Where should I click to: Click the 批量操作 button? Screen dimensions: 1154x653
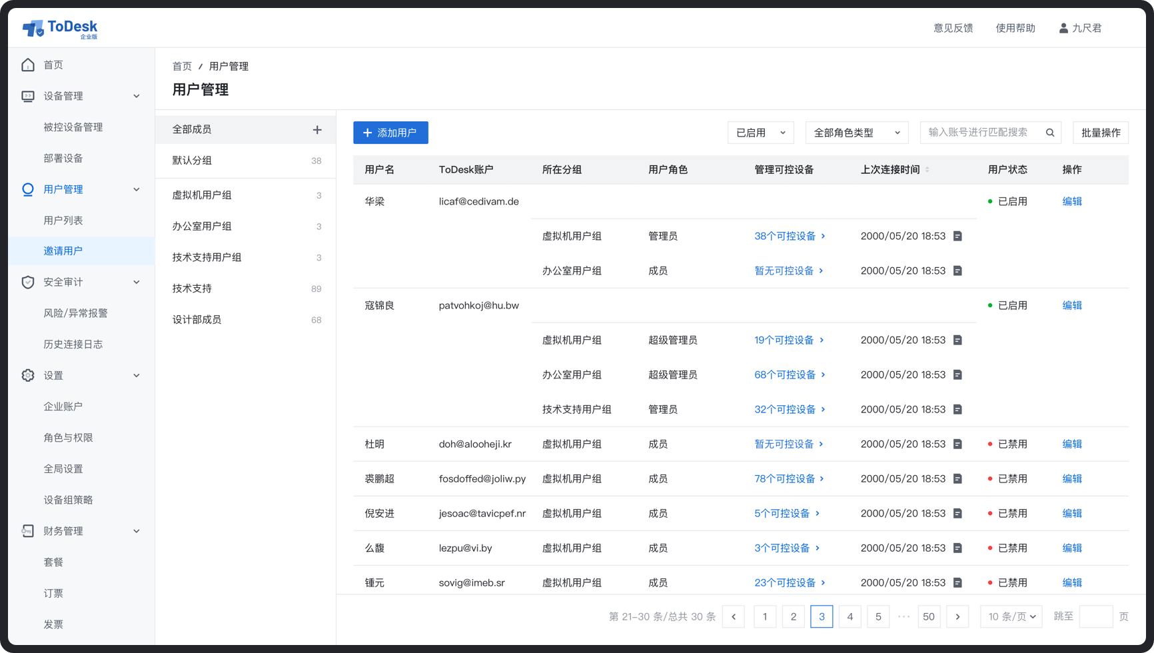[x=1100, y=133]
